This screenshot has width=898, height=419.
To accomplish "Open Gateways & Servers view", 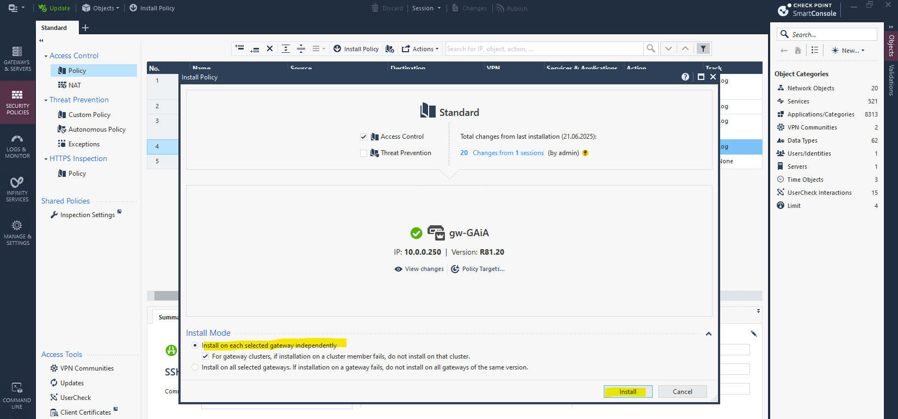I will 17,59.
